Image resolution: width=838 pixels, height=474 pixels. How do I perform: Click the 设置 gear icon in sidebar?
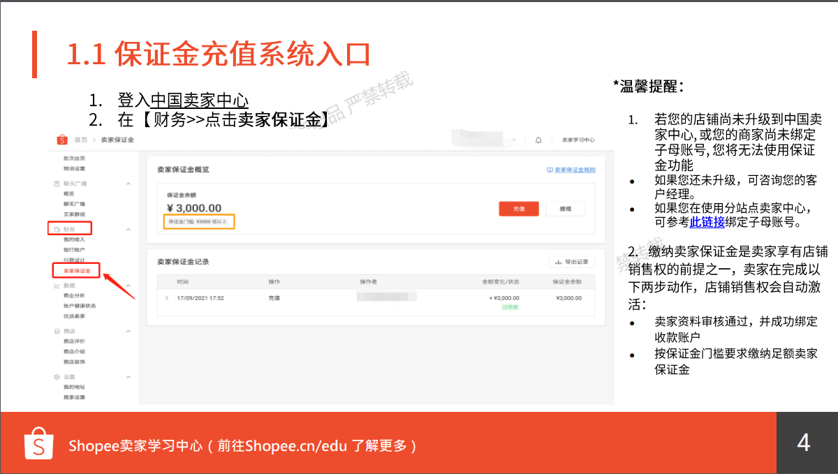(x=57, y=377)
